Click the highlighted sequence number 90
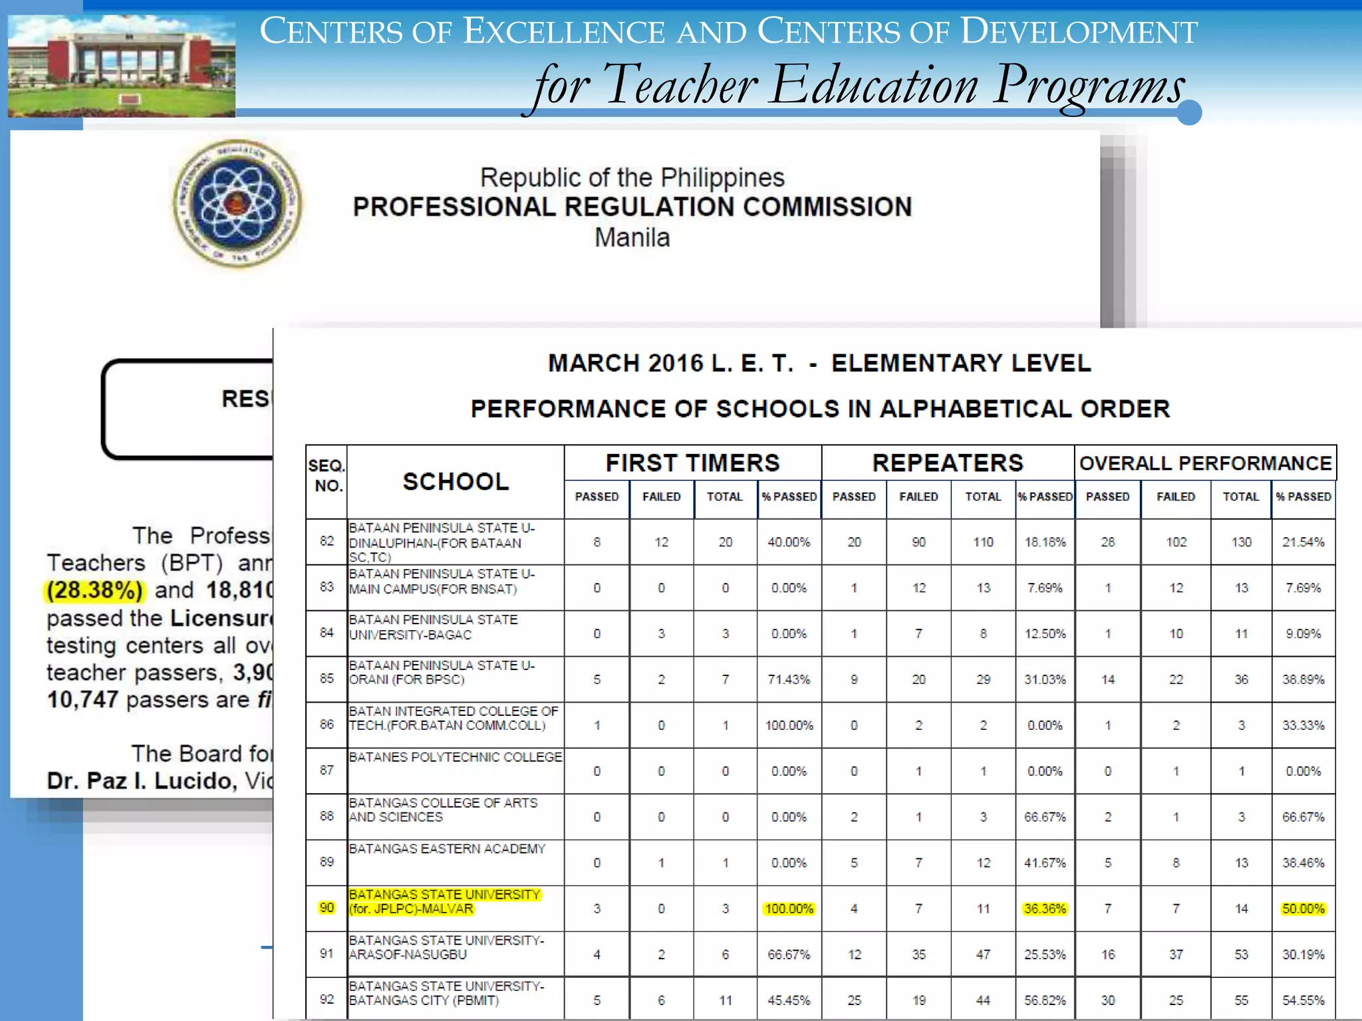 (x=327, y=908)
